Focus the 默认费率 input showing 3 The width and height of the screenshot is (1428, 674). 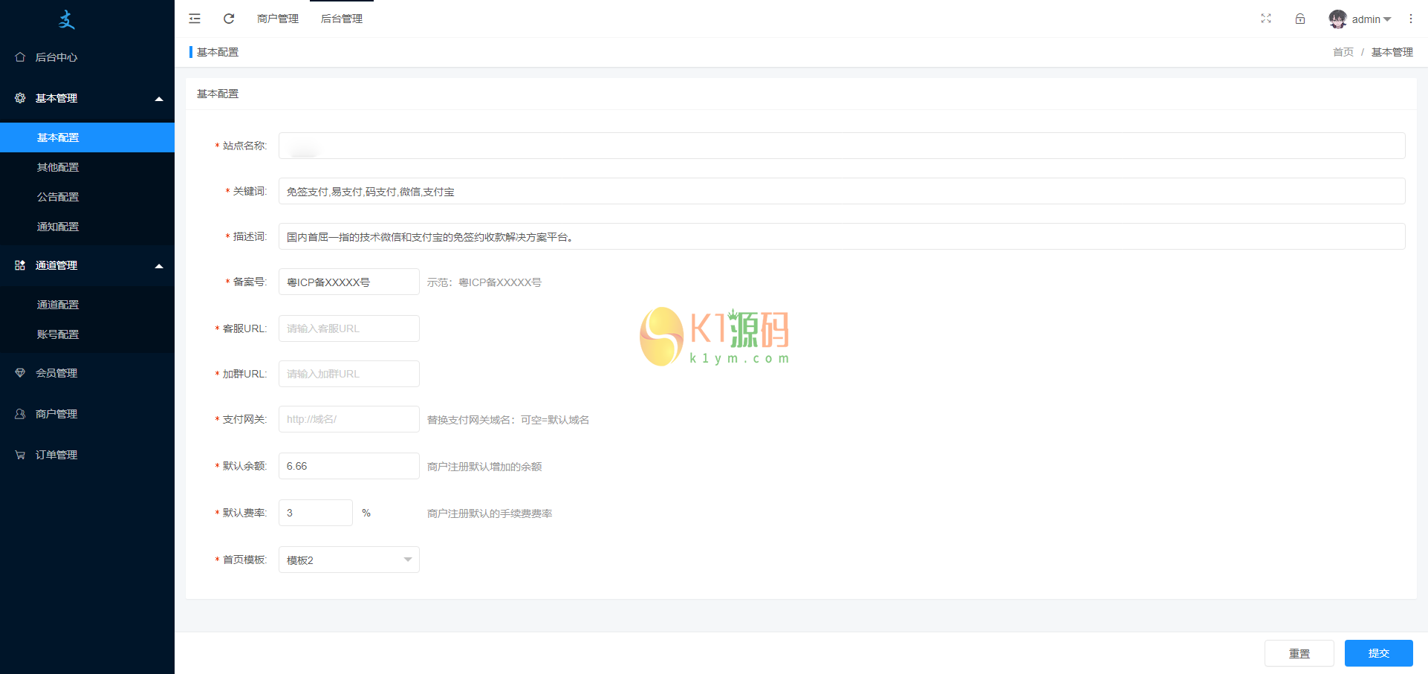point(316,513)
